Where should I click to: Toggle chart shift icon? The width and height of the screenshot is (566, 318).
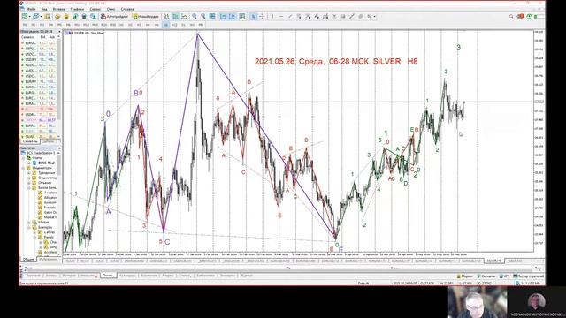point(232,17)
